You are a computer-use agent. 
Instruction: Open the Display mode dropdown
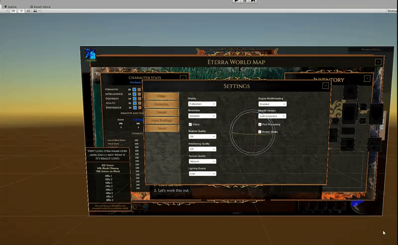[202, 104]
